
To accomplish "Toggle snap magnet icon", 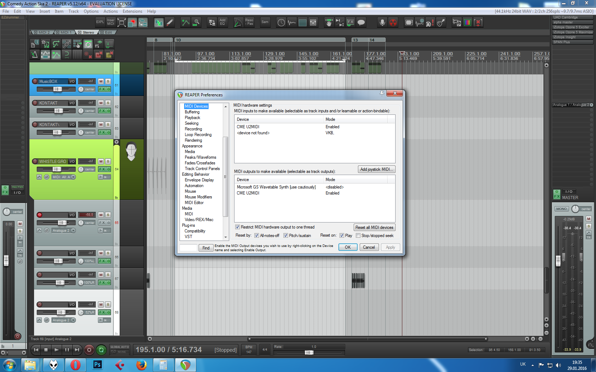I will tap(67, 55).
